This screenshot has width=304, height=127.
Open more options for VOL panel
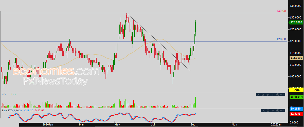(x=282, y=95)
